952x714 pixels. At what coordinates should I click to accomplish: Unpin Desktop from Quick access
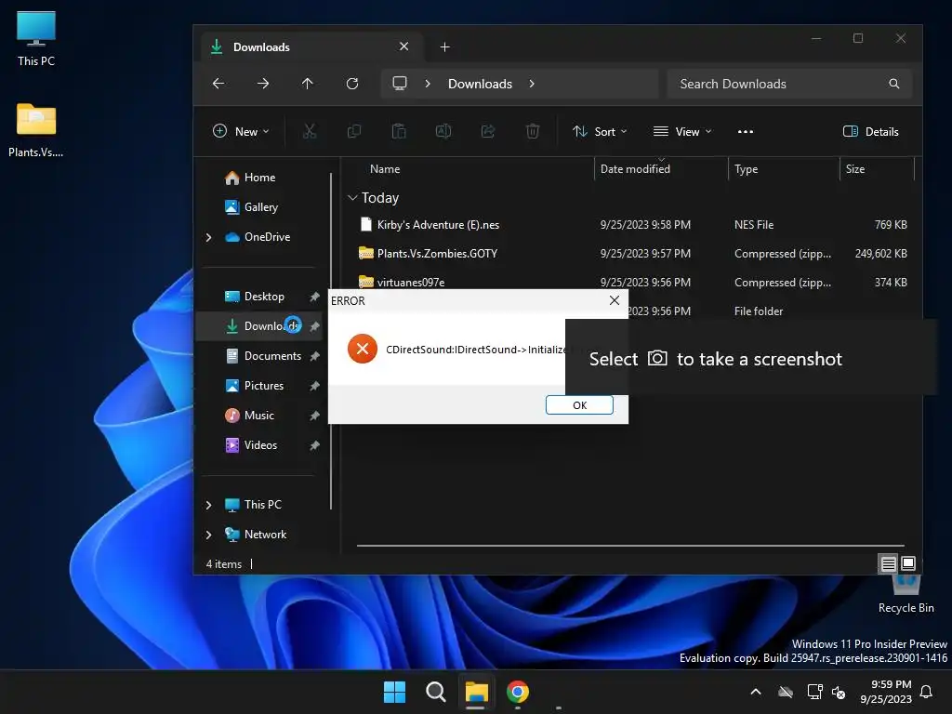[314, 297]
